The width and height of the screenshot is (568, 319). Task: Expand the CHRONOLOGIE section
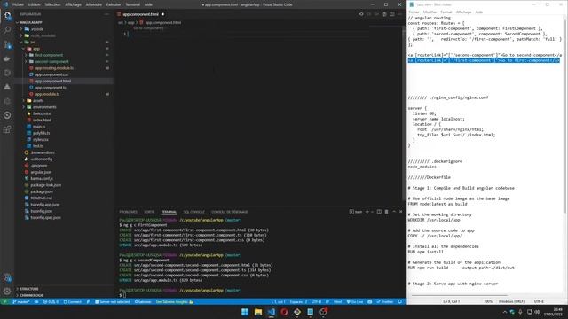31,295
